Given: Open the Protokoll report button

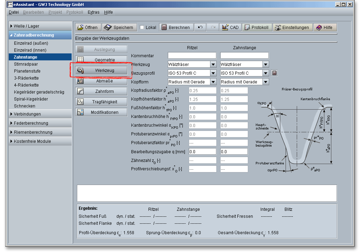Looking at the screenshot, I should point(257,28).
